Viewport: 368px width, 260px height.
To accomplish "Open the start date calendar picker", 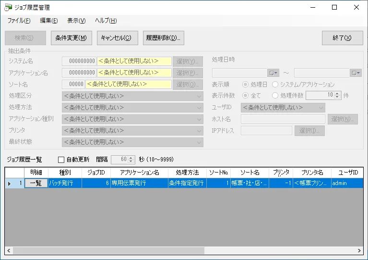I will pos(273,73).
